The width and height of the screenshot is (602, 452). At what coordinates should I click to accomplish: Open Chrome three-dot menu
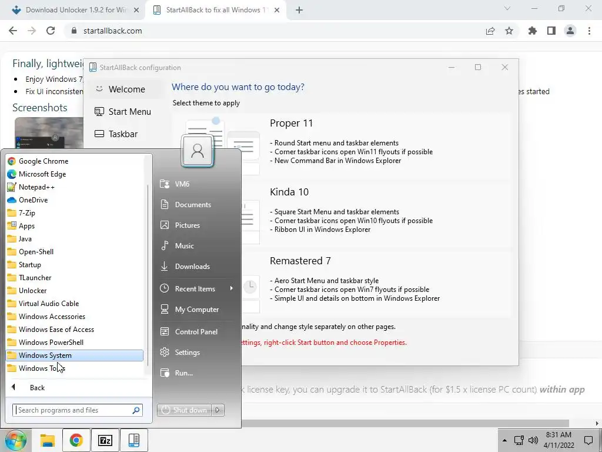[589, 31]
